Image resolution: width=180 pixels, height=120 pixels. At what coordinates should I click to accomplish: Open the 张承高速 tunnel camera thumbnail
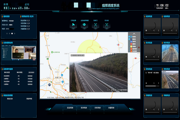170,53
